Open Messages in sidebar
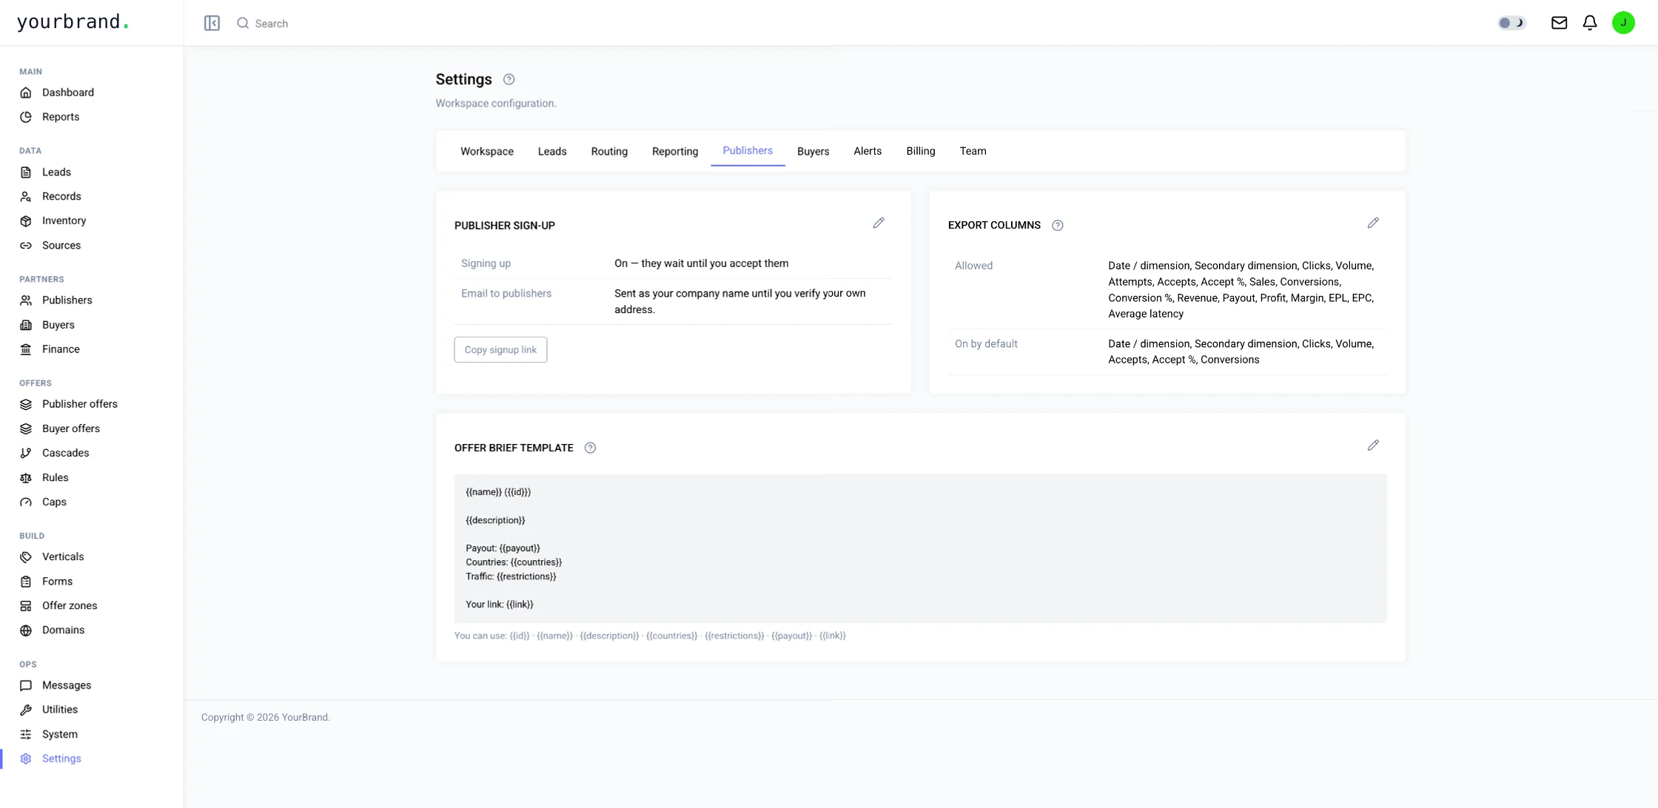This screenshot has height=808, width=1658. tap(67, 685)
